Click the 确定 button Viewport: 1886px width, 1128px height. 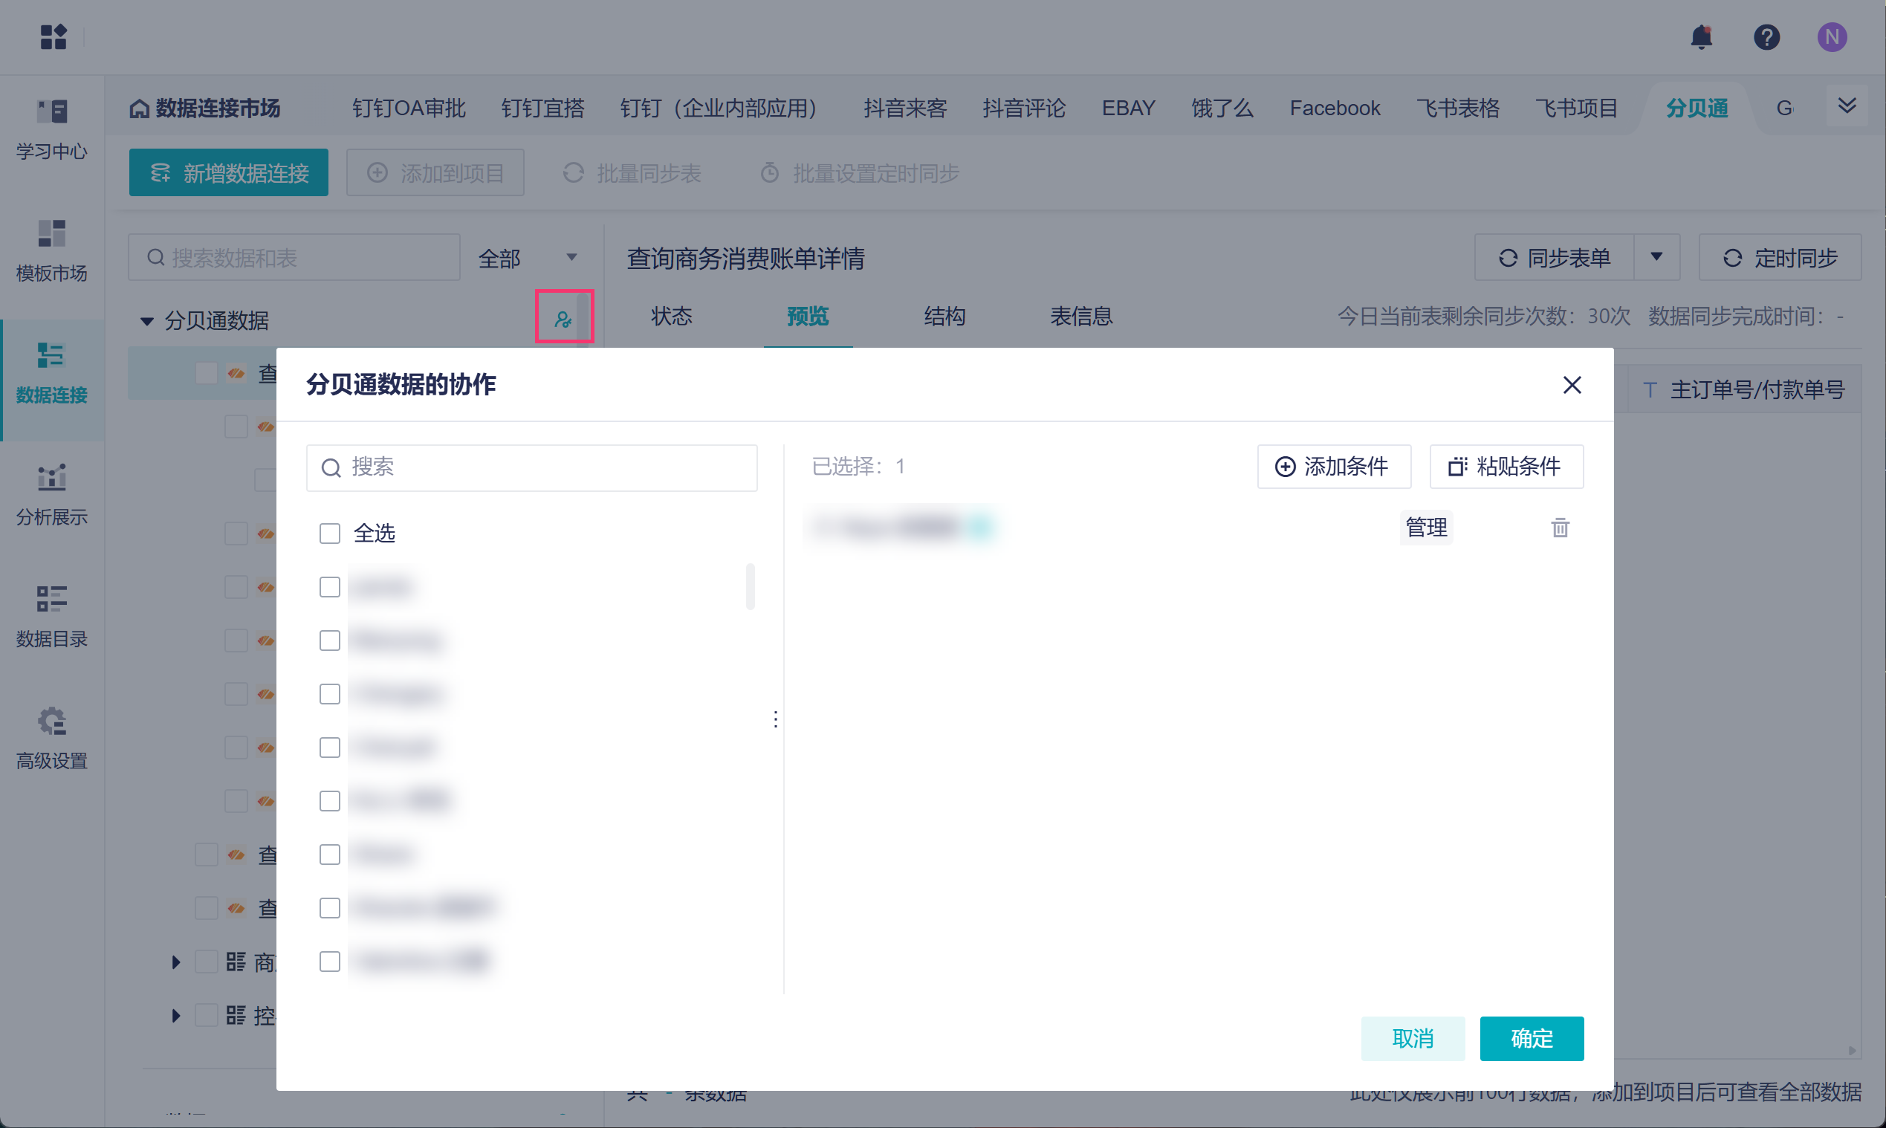[1531, 1038]
